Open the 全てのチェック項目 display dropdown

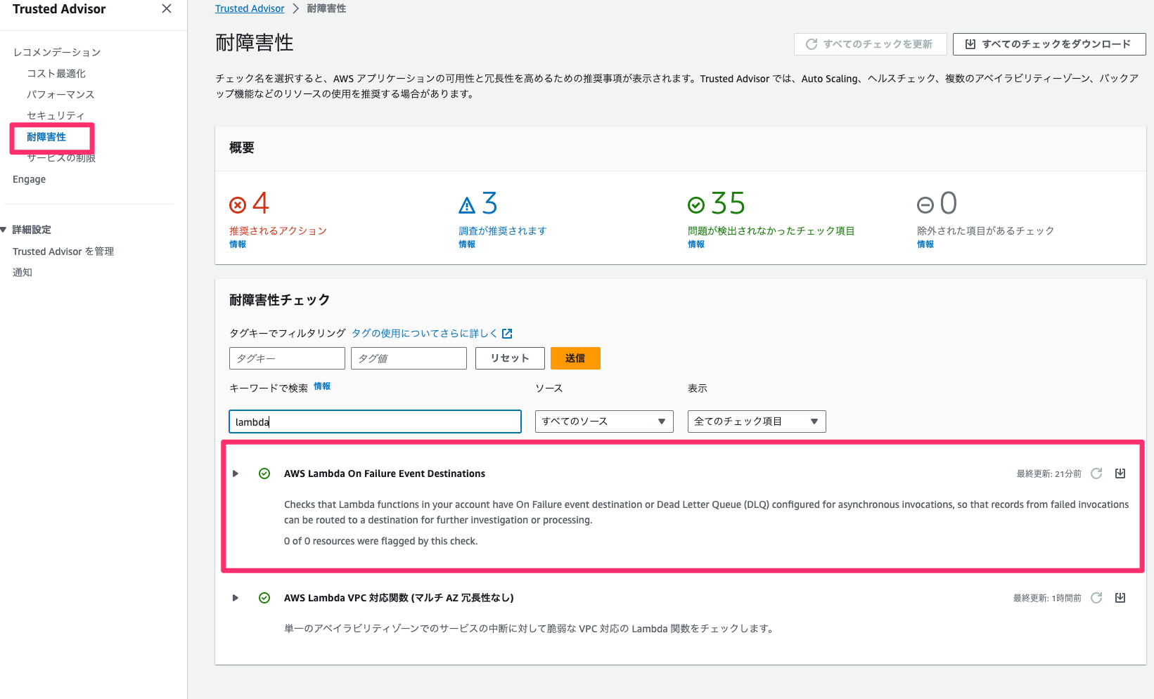point(756,421)
